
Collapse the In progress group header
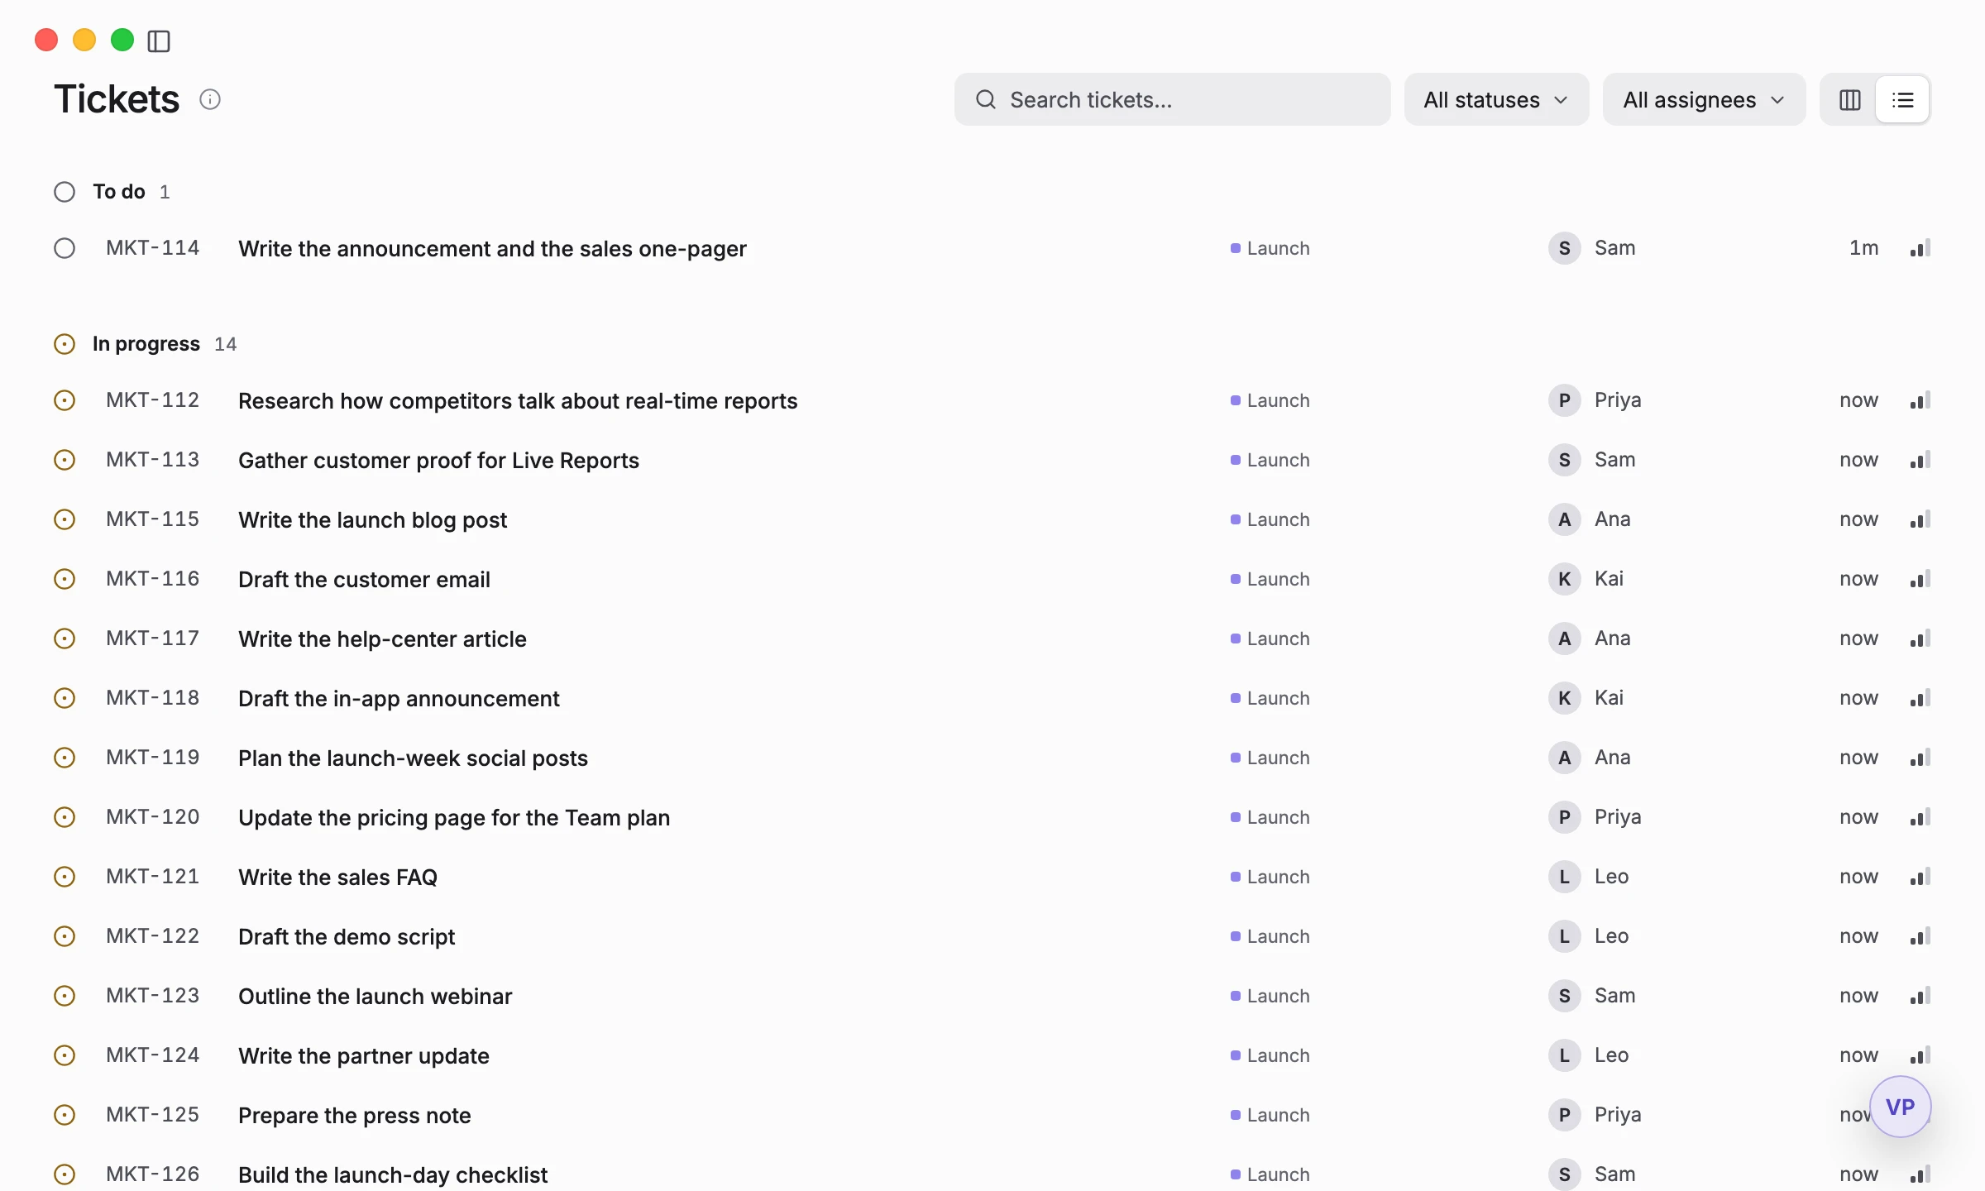[146, 344]
